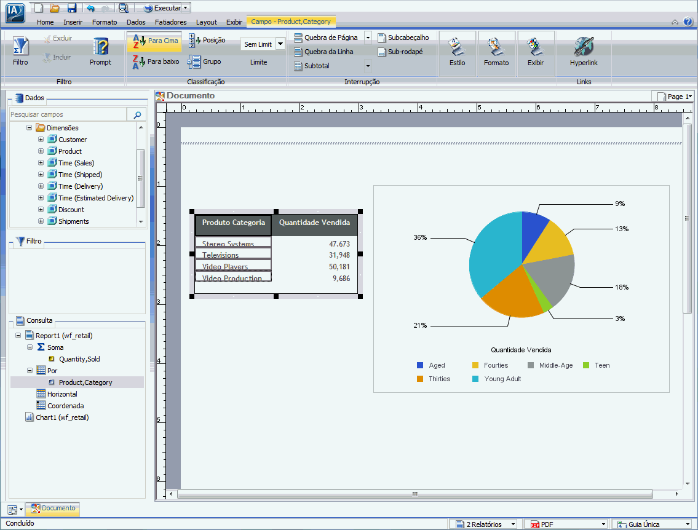Toggle Subtotal option
The width and height of the screenshot is (698, 530).
tap(312, 66)
